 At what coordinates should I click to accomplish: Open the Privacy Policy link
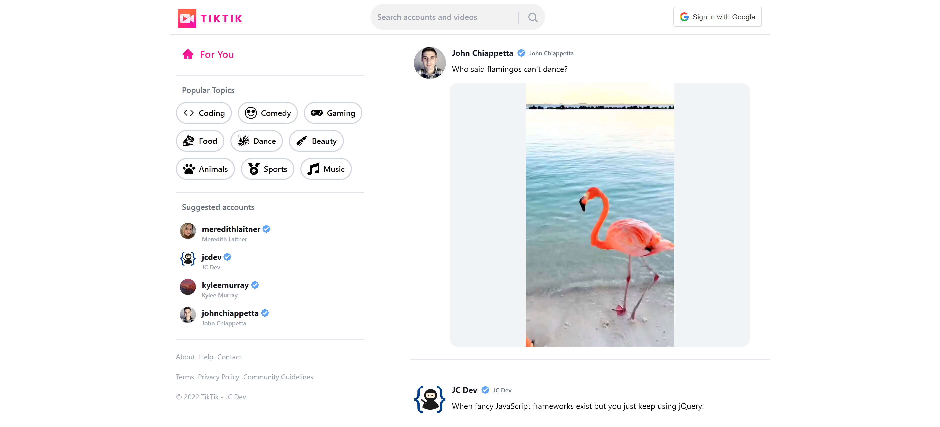coord(218,377)
